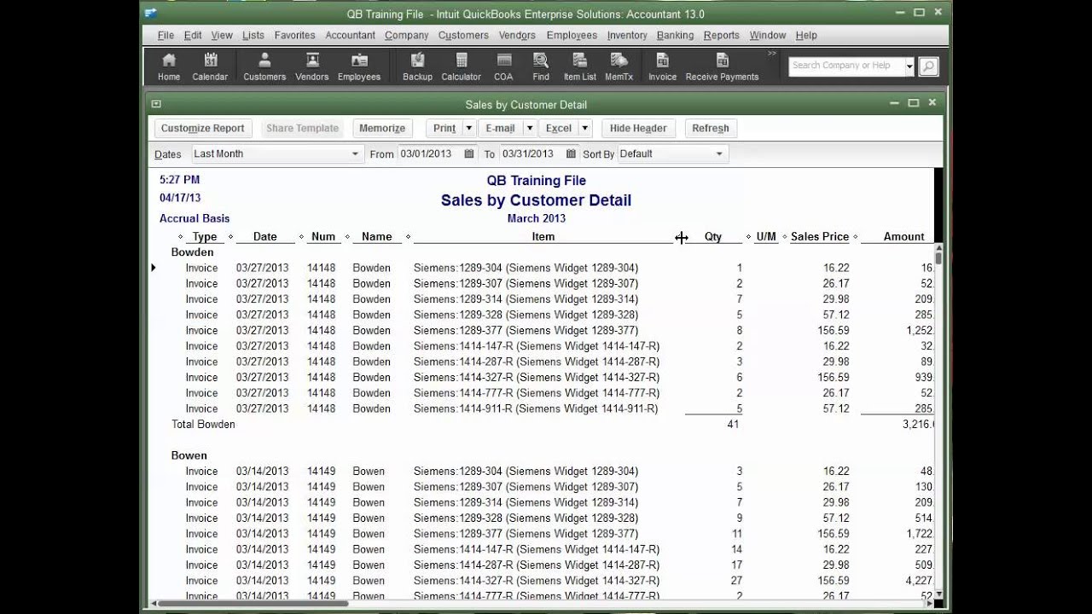This screenshot has width=1092, height=614.
Task: Open the Accountant menu
Action: tap(350, 35)
